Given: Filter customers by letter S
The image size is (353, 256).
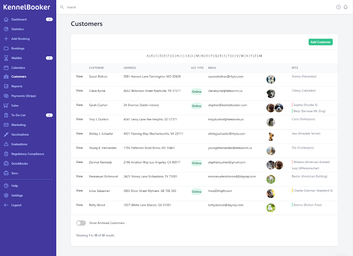Looking at the screenshot, I should (225, 56).
